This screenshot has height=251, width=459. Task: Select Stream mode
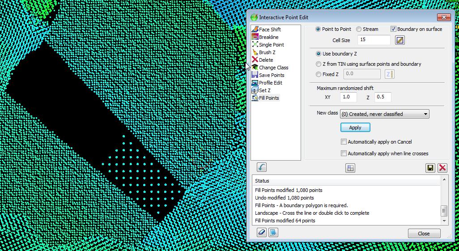pos(367,29)
